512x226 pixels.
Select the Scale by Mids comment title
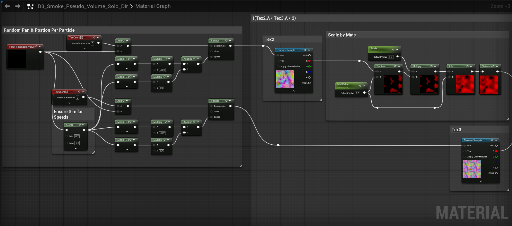342,35
